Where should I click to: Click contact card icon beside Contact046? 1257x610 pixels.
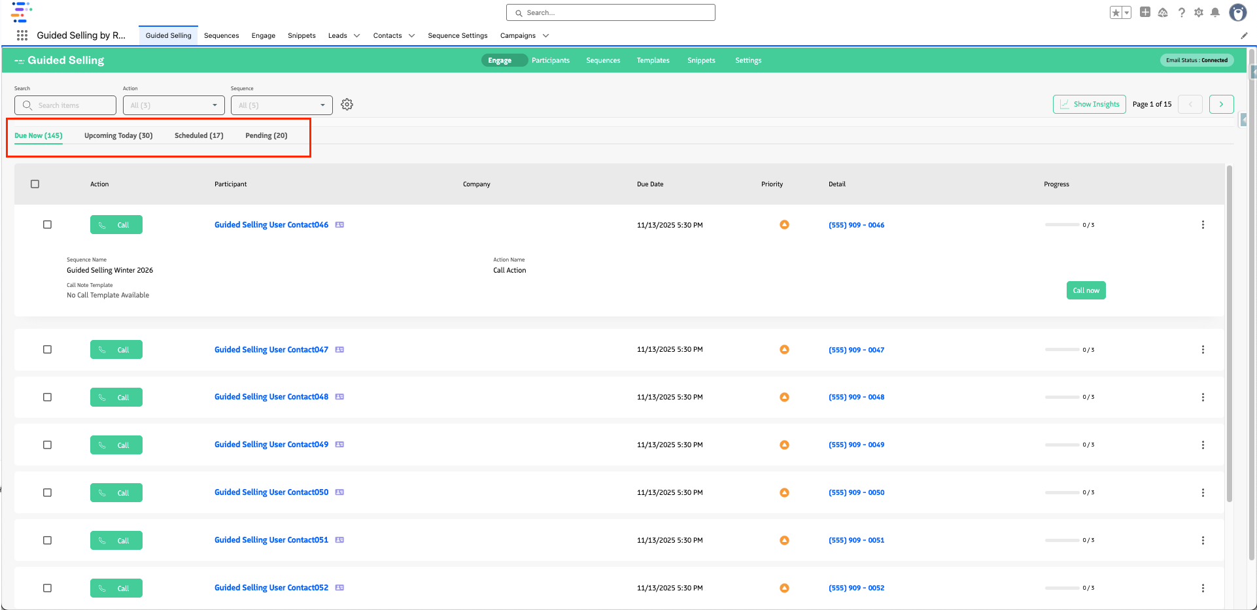[339, 225]
